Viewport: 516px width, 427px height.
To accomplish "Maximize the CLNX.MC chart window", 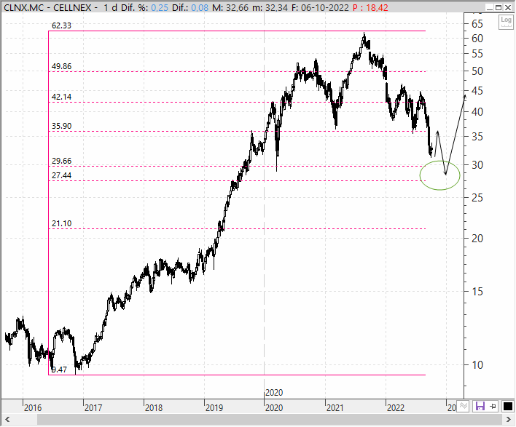I will 499,7.
